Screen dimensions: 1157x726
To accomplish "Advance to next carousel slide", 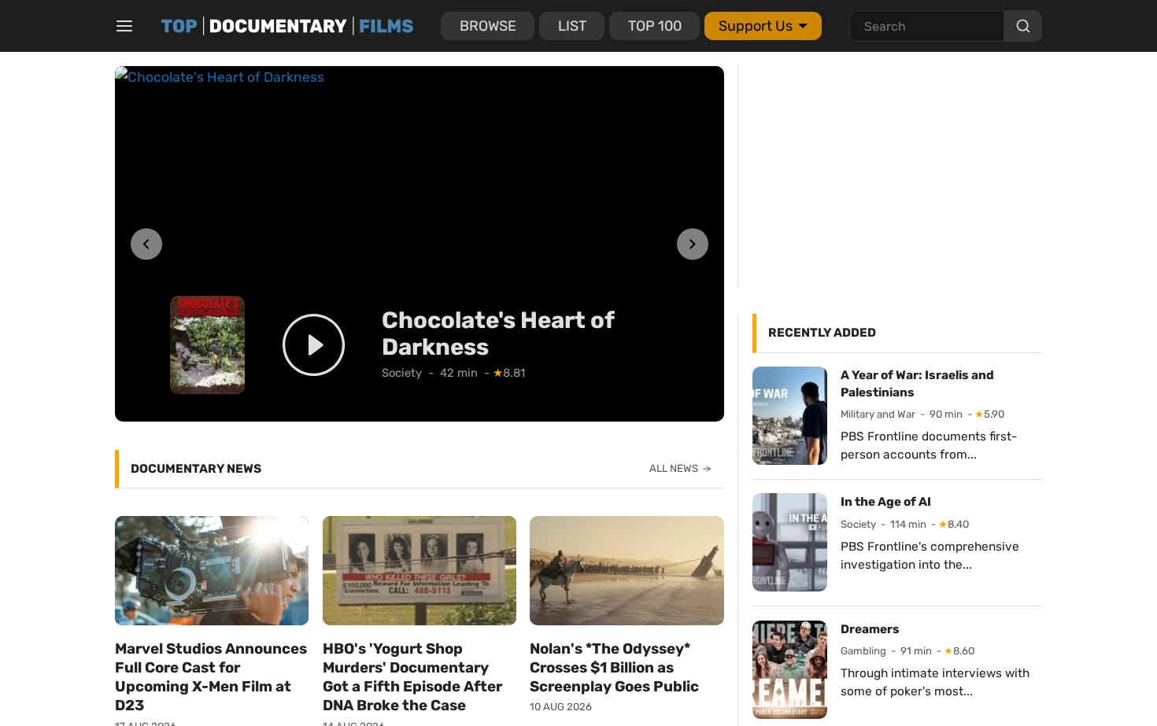I will click(x=693, y=244).
